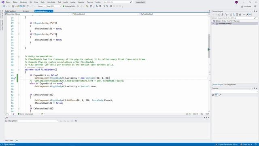Click the Alphabetical sort icon in Properties panel

tap(217, 94)
